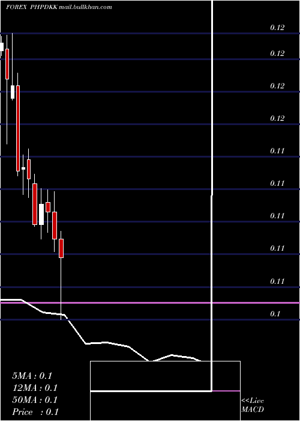300x421 pixels.
Task: Select the 5MA : 0.1 readout
Action: pyautogui.click(x=32, y=376)
